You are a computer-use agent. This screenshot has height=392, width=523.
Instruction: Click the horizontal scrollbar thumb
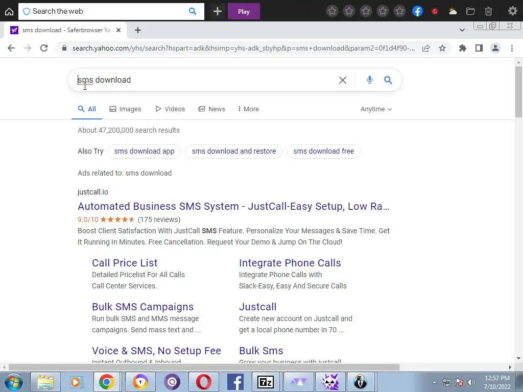coord(204,367)
